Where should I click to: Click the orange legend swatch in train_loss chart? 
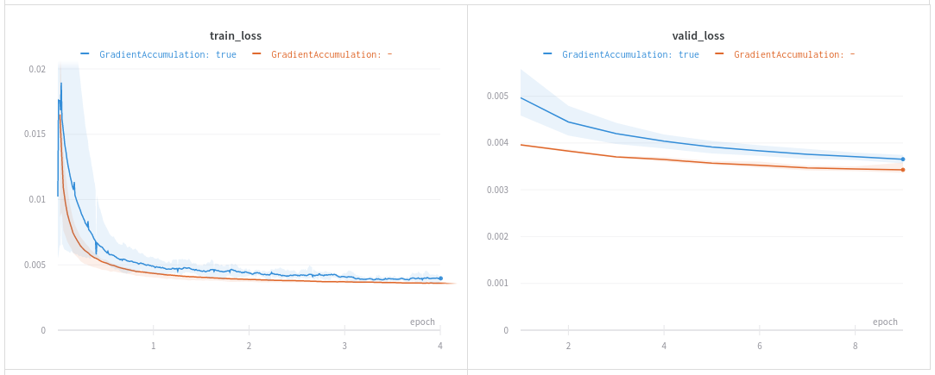256,53
